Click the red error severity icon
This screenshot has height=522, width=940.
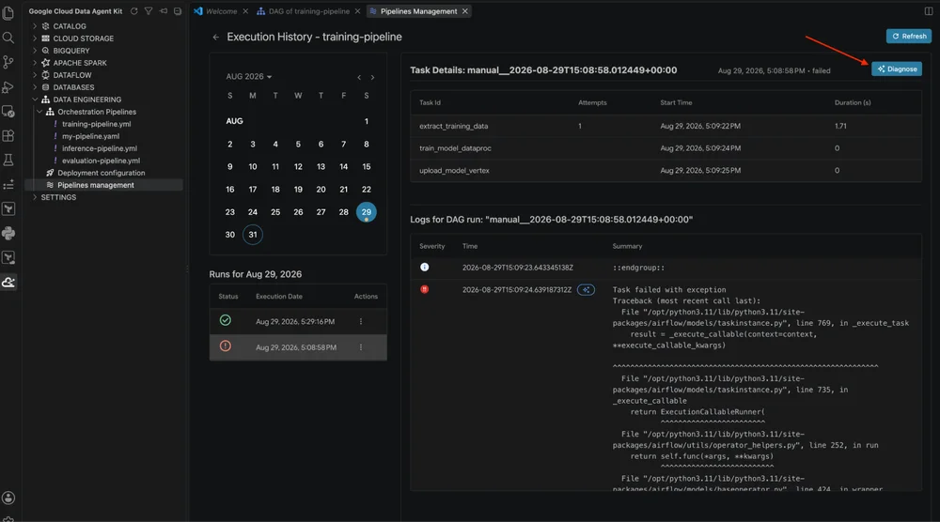pos(425,289)
